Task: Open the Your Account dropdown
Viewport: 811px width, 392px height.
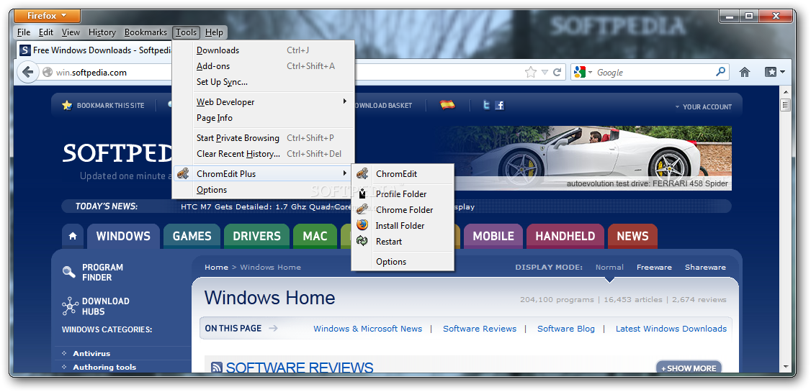Action: 704,107
